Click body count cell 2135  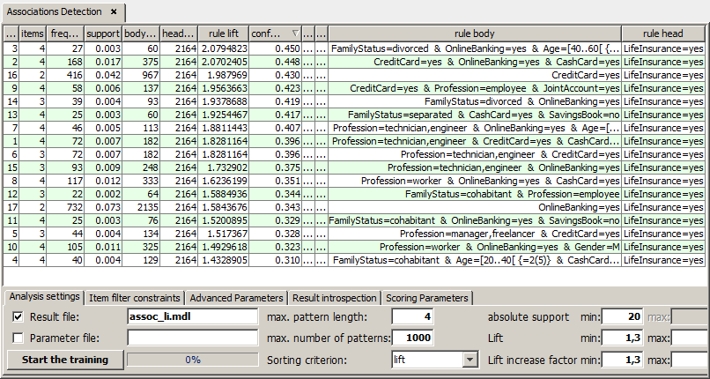[141, 207]
